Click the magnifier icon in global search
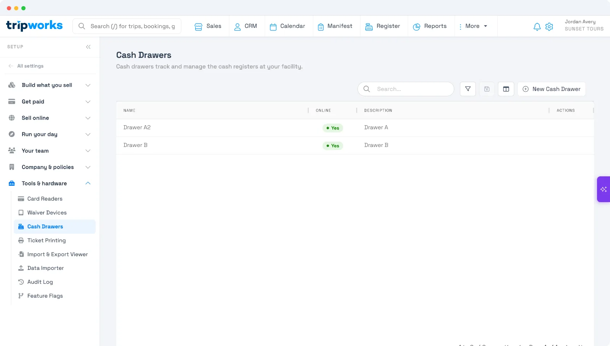Screen dimensions: 610x346 point(82,26)
